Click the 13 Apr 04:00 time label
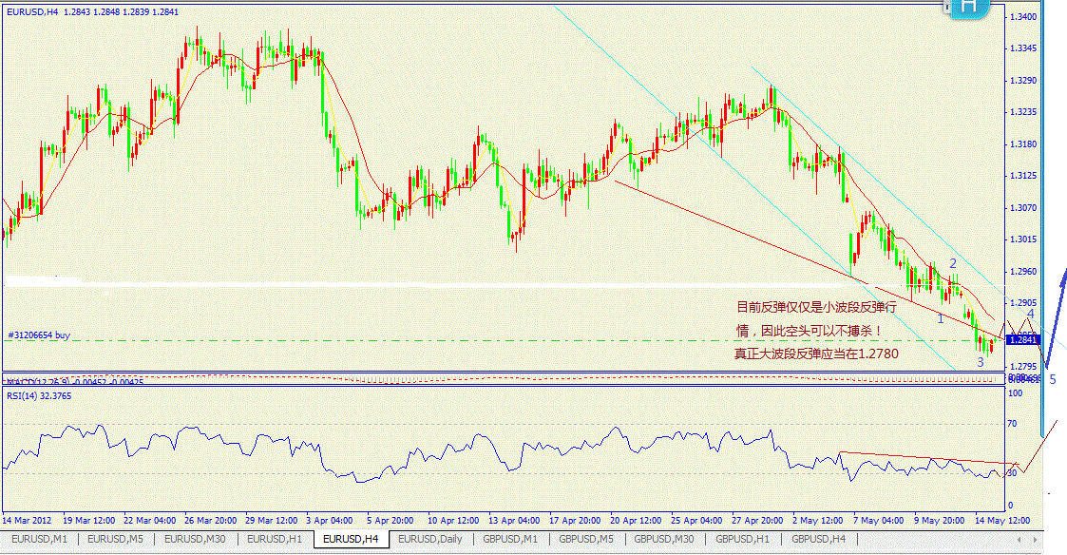 (x=514, y=520)
